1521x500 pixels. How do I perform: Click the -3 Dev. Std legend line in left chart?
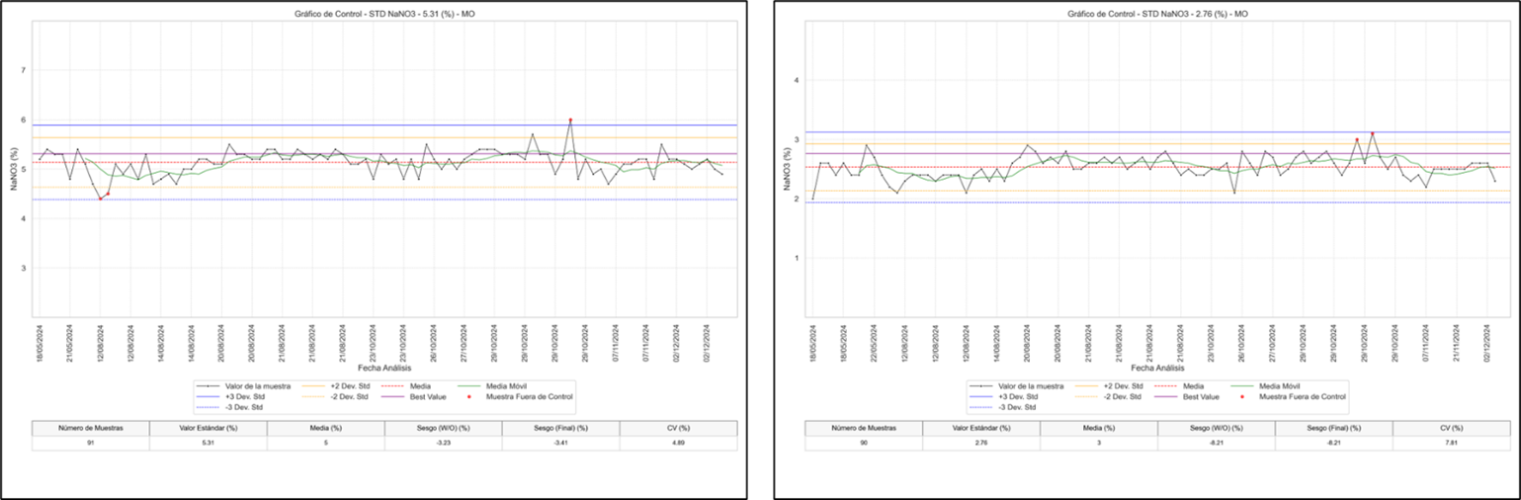point(209,407)
